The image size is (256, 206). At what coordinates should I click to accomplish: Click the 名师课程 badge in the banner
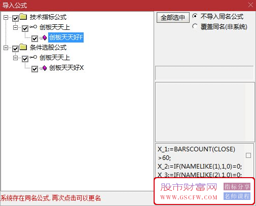237,196
